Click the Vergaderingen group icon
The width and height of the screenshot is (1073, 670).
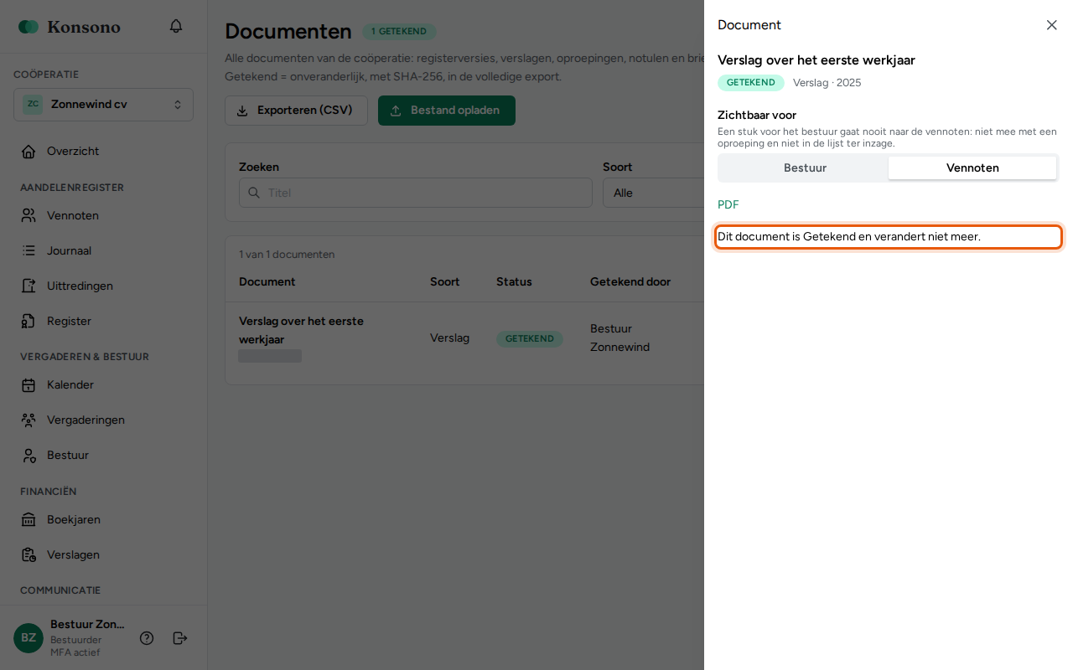pos(29,420)
